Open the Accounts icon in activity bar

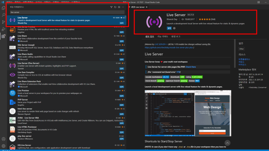3,139
